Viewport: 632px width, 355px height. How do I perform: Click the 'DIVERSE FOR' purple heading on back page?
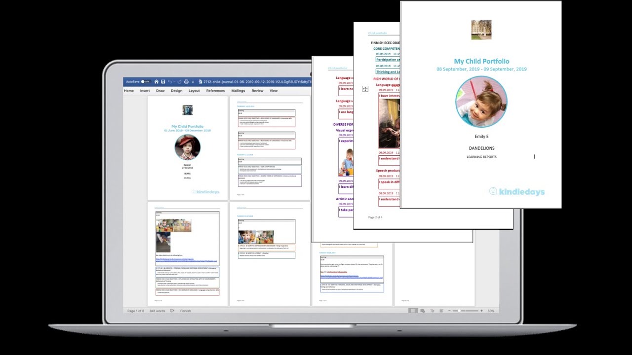(x=343, y=125)
